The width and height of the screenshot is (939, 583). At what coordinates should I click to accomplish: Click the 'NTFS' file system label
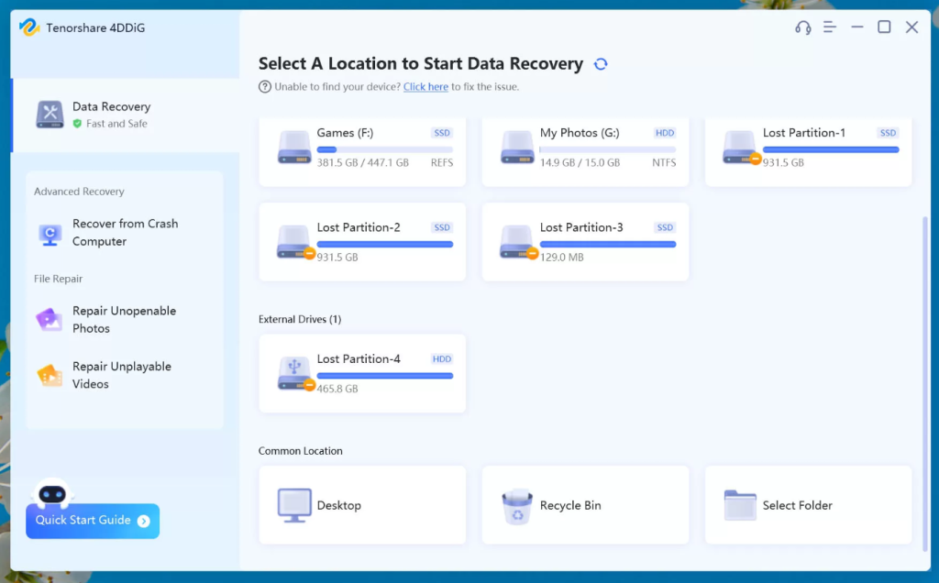(664, 163)
